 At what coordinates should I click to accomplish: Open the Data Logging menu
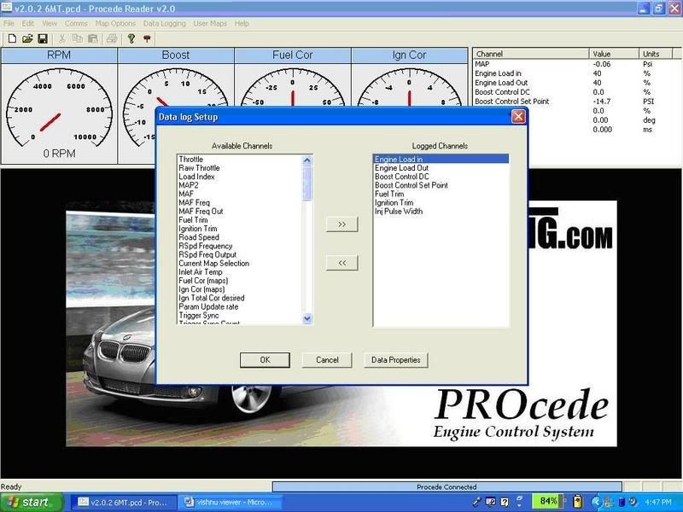(x=164, y=23)
